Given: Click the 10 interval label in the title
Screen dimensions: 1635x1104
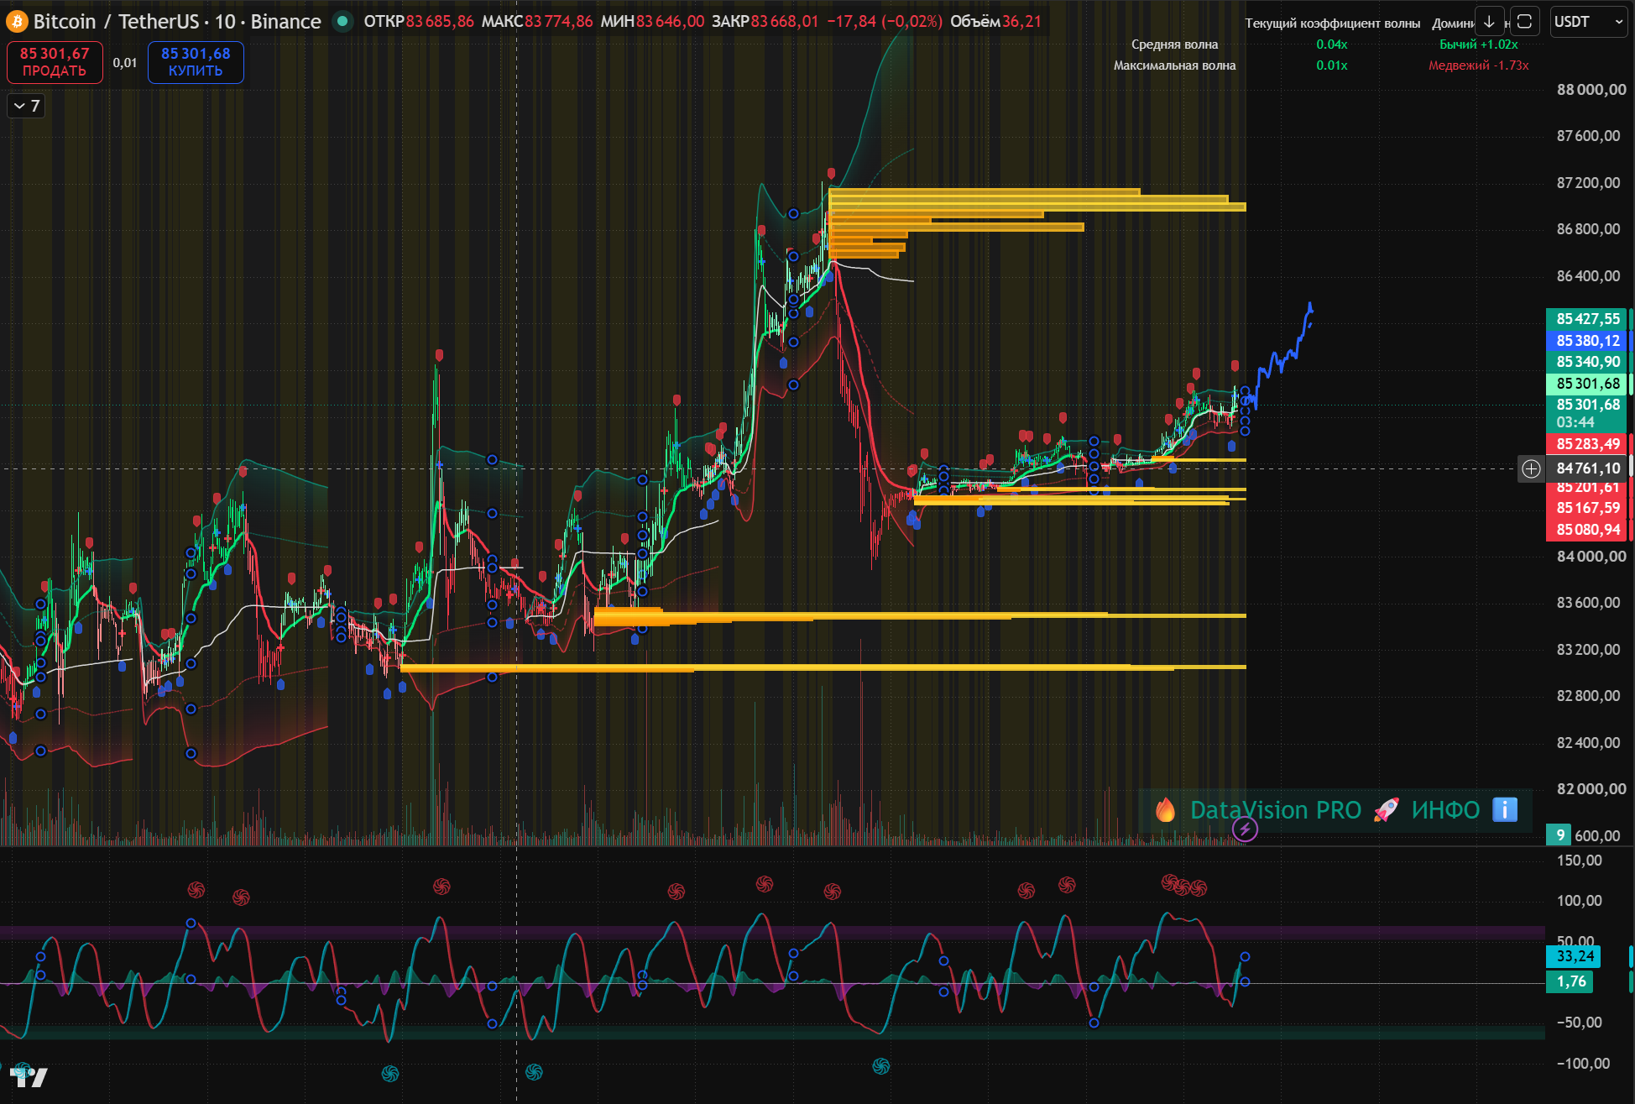Looking at the screenshot, I should tap(225, 21).
